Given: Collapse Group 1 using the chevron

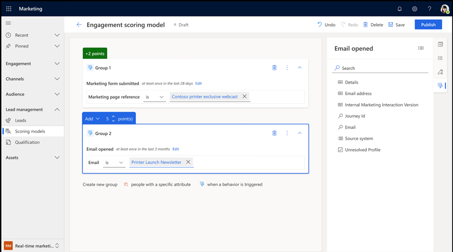Looking at the screenshot, I should point(299,68).
